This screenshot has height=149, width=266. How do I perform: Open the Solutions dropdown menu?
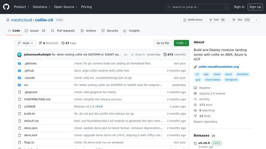tap(41, 7)
